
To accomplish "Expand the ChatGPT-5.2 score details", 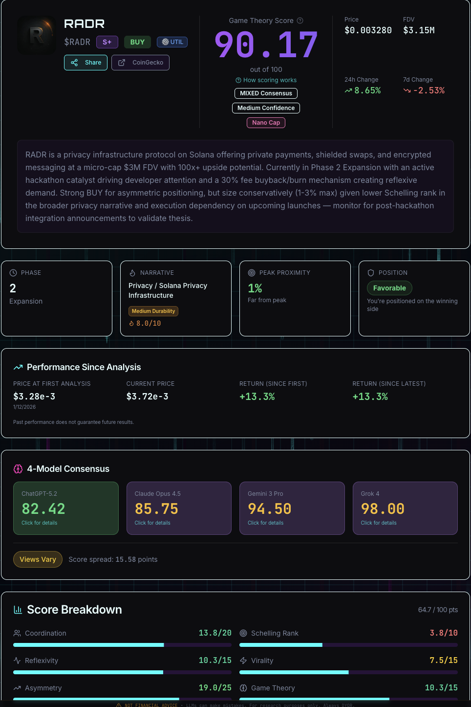I will pyautogui.click(x=66, y=508).
